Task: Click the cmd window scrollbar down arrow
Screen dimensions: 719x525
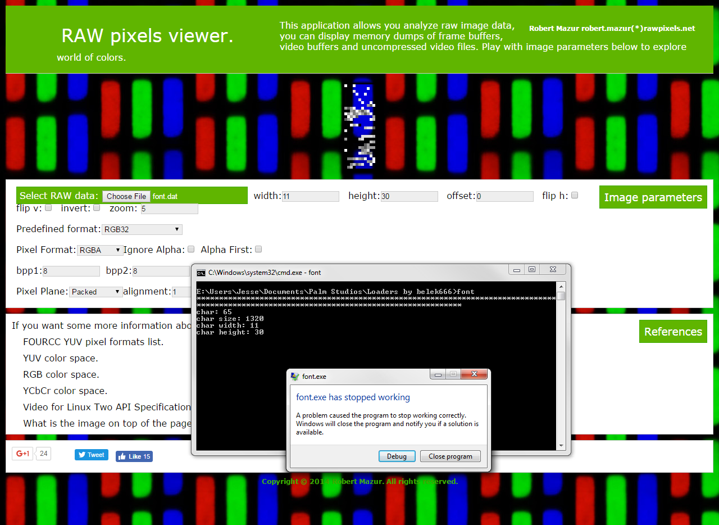Action: click(x=561, y=445)
